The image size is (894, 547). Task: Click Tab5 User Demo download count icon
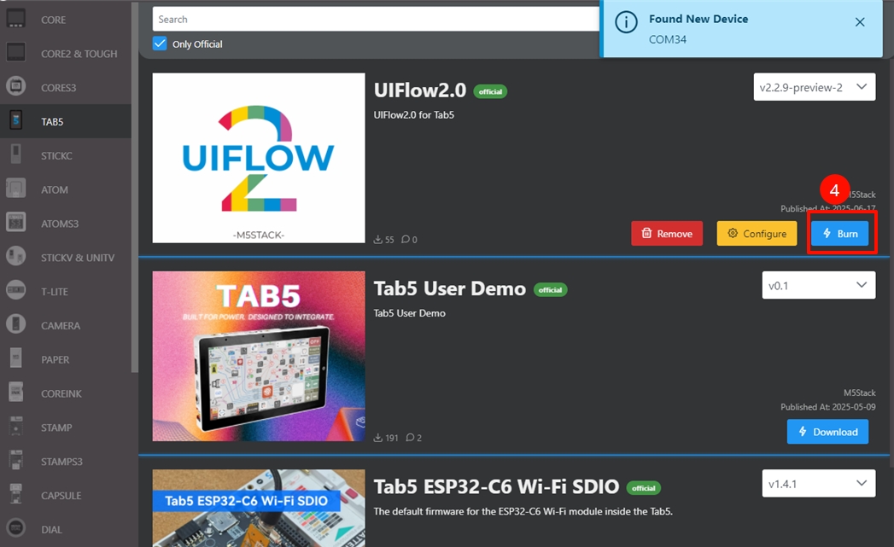(378, 438)
